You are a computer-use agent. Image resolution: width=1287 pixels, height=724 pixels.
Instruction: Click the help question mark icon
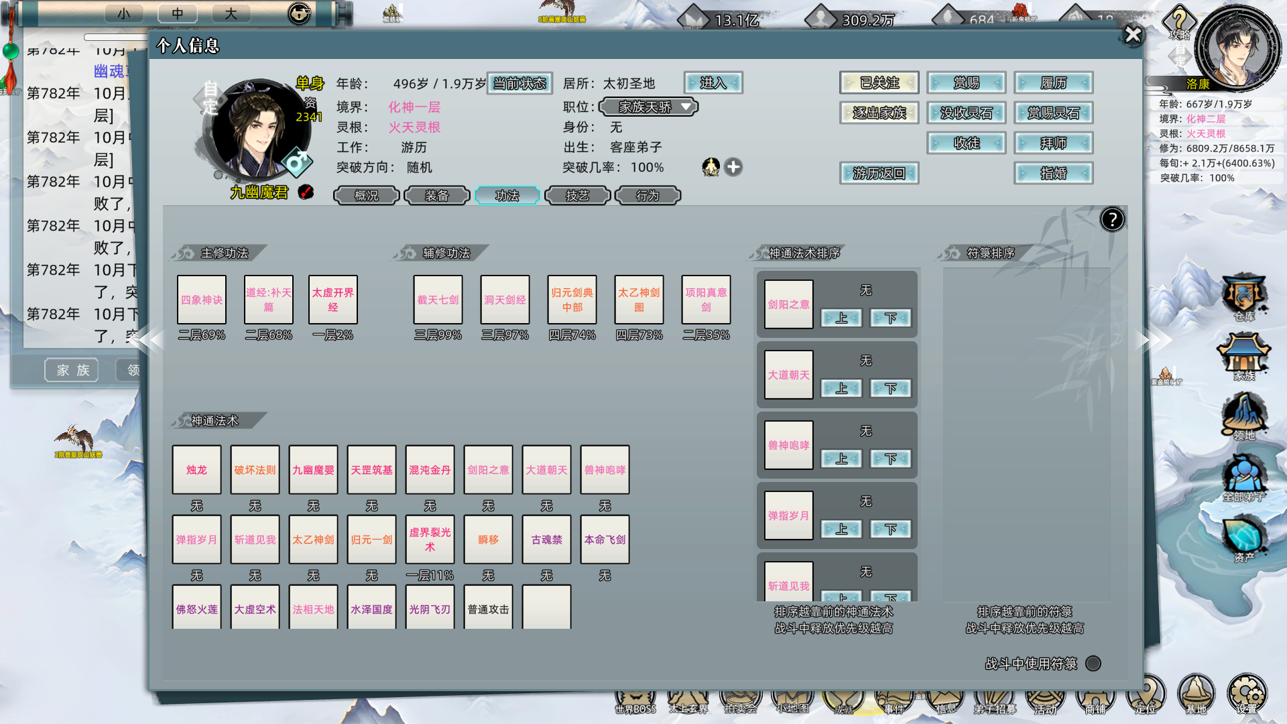pos(1112,219)
